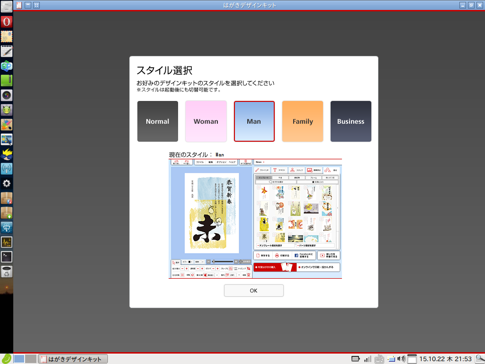Click the small window tray icon beside the clock
The image size is (485, 364).
tap(412, 359)
